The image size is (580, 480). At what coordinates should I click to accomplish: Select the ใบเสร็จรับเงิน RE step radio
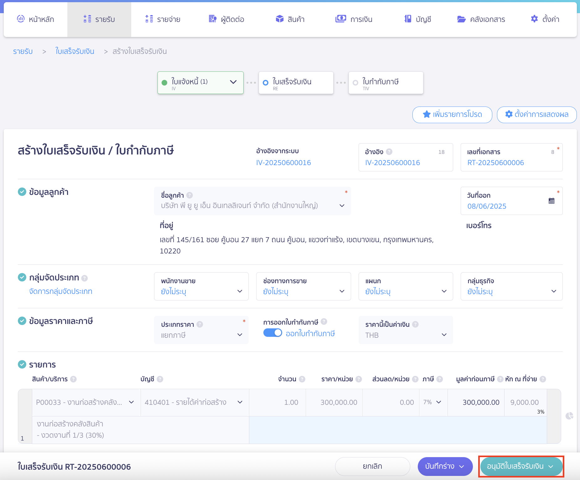point(266,83)
